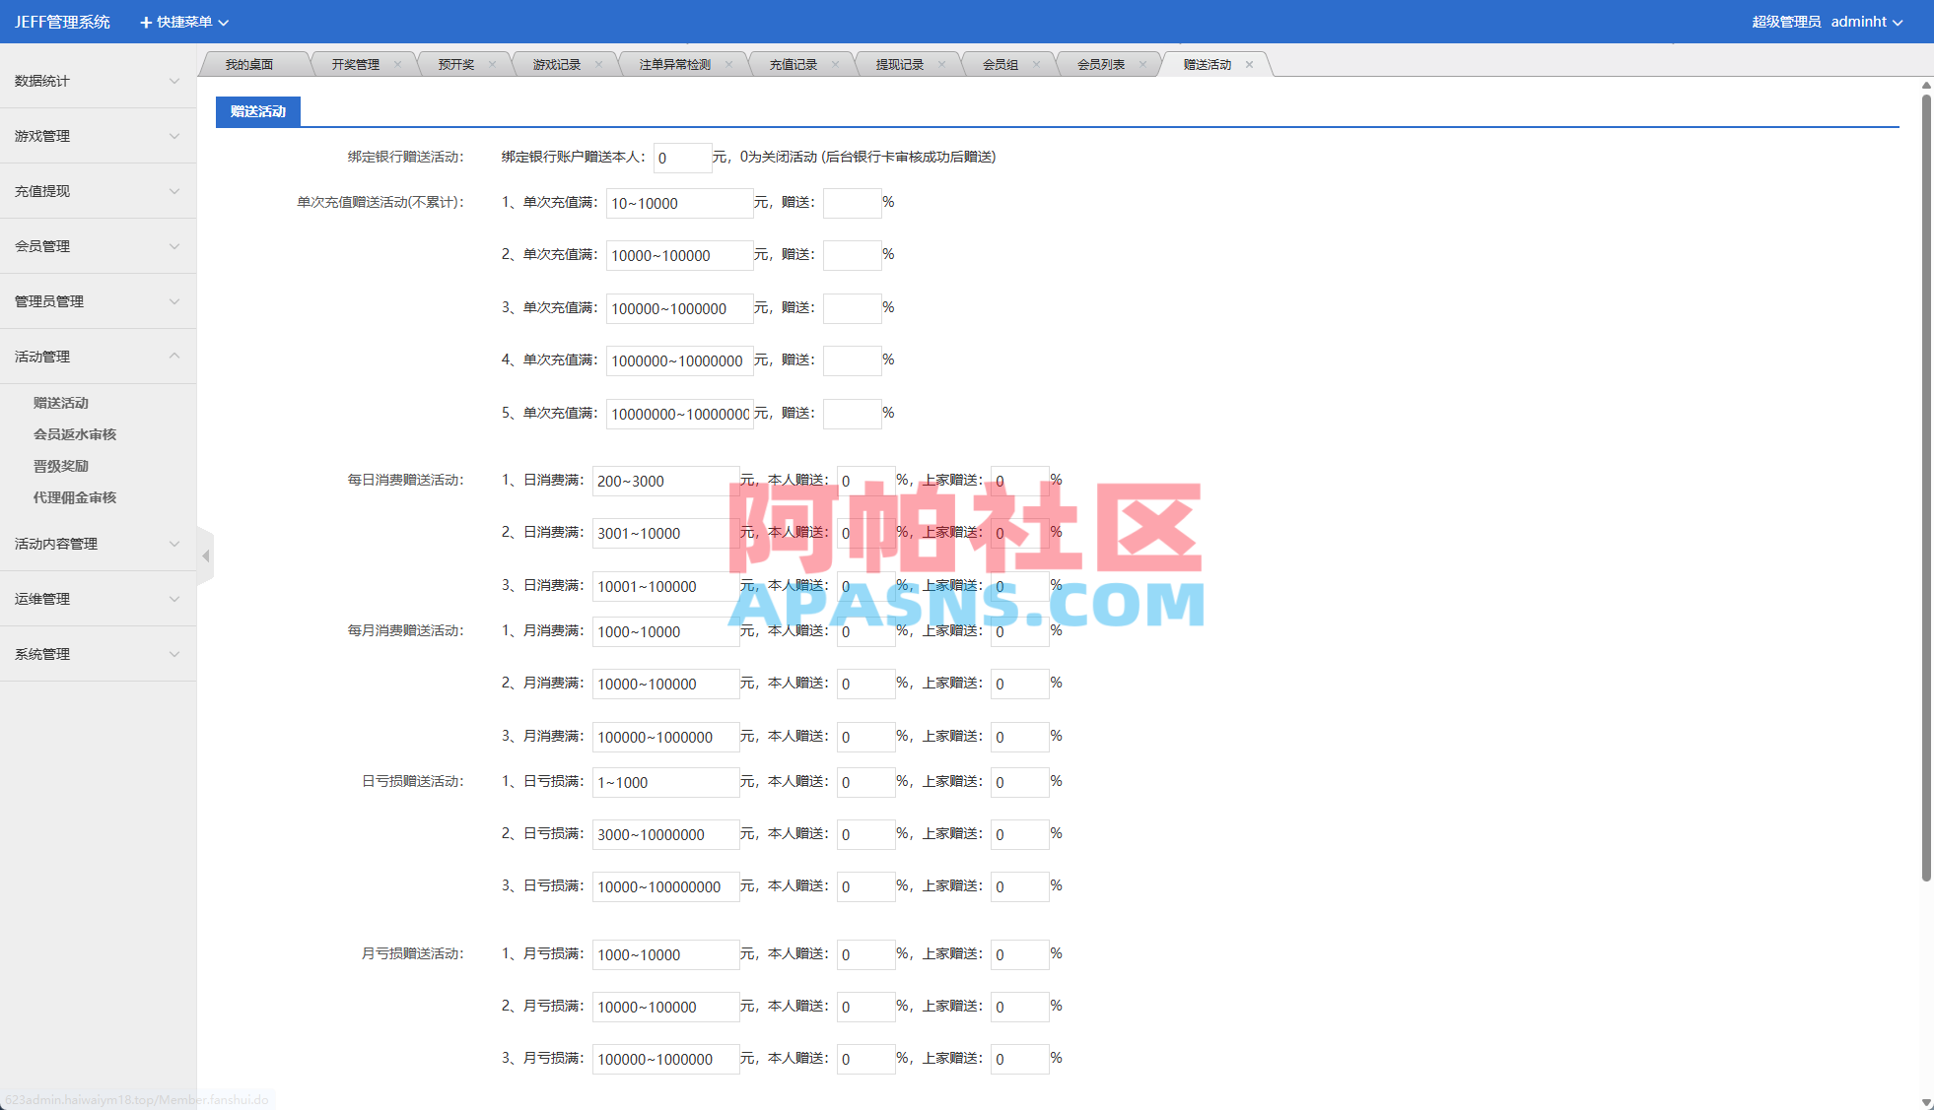Switch to the 我的桌面 tab

[x=248, y=65]
